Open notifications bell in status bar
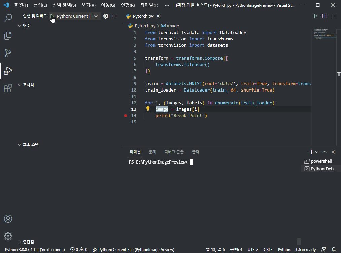The width and height of the screenshot is (341, 253). click(333, 250)
